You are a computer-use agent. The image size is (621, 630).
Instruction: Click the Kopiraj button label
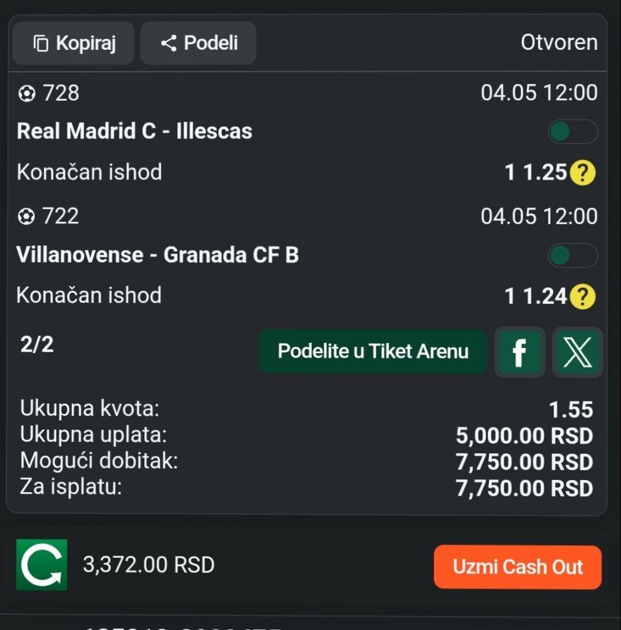pos(86,43)
